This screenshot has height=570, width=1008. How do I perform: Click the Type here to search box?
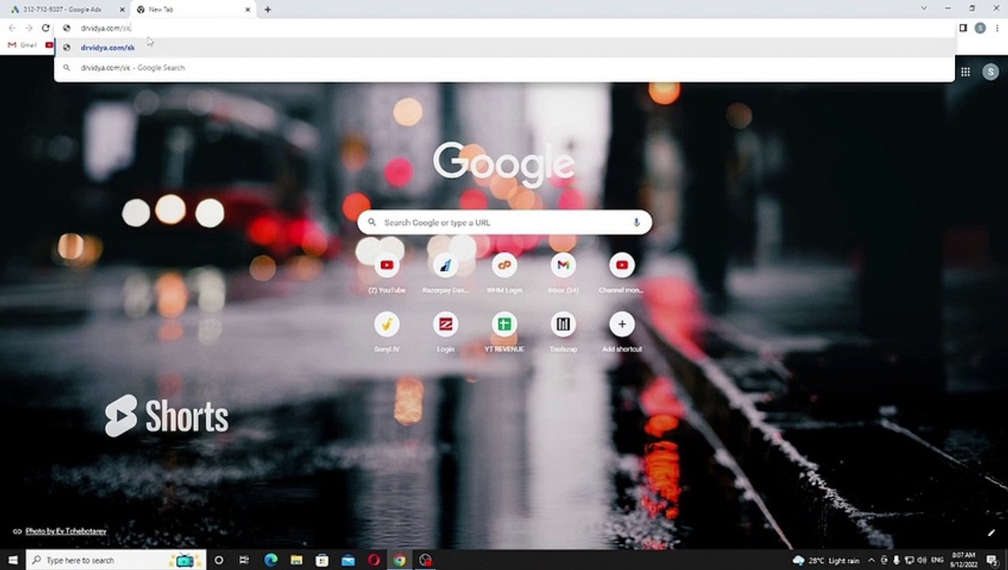[x=116, y=560]
